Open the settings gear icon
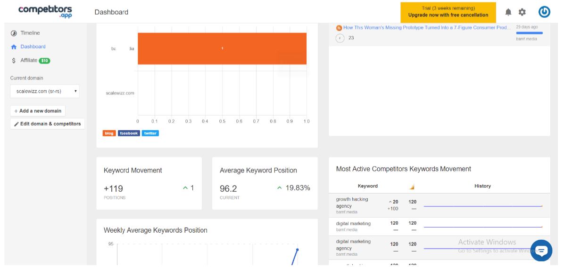The image size is (564, 267). [x=522, y=12]
